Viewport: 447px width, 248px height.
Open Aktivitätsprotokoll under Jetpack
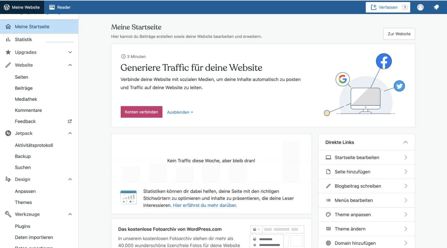34,145
